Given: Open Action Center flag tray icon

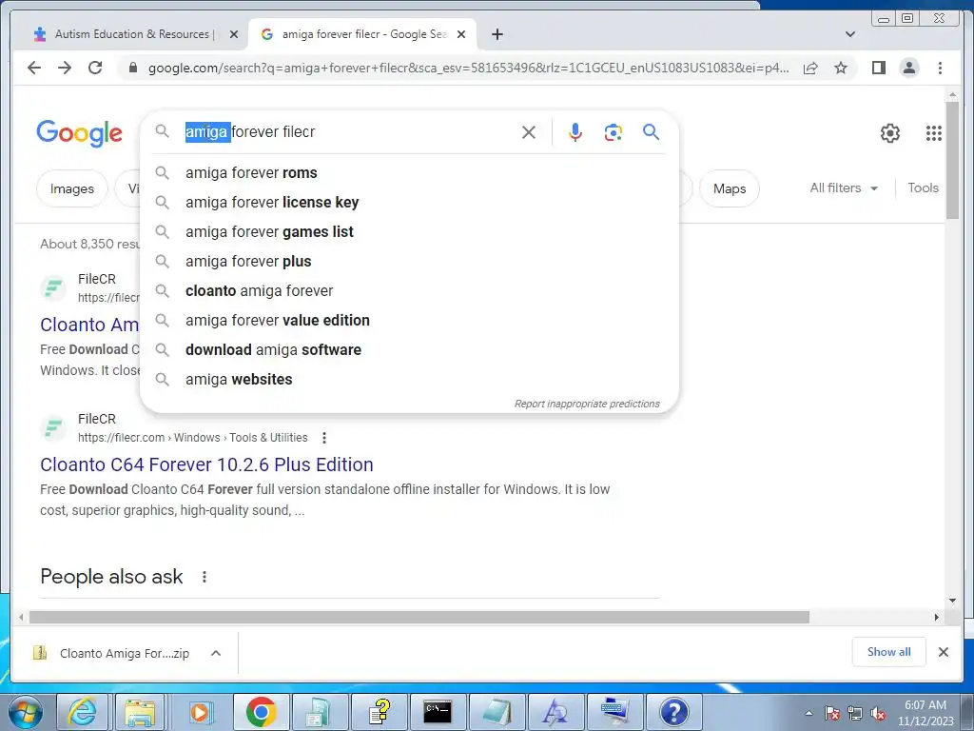Looking at the screenshot, I should tap(832, 714).
